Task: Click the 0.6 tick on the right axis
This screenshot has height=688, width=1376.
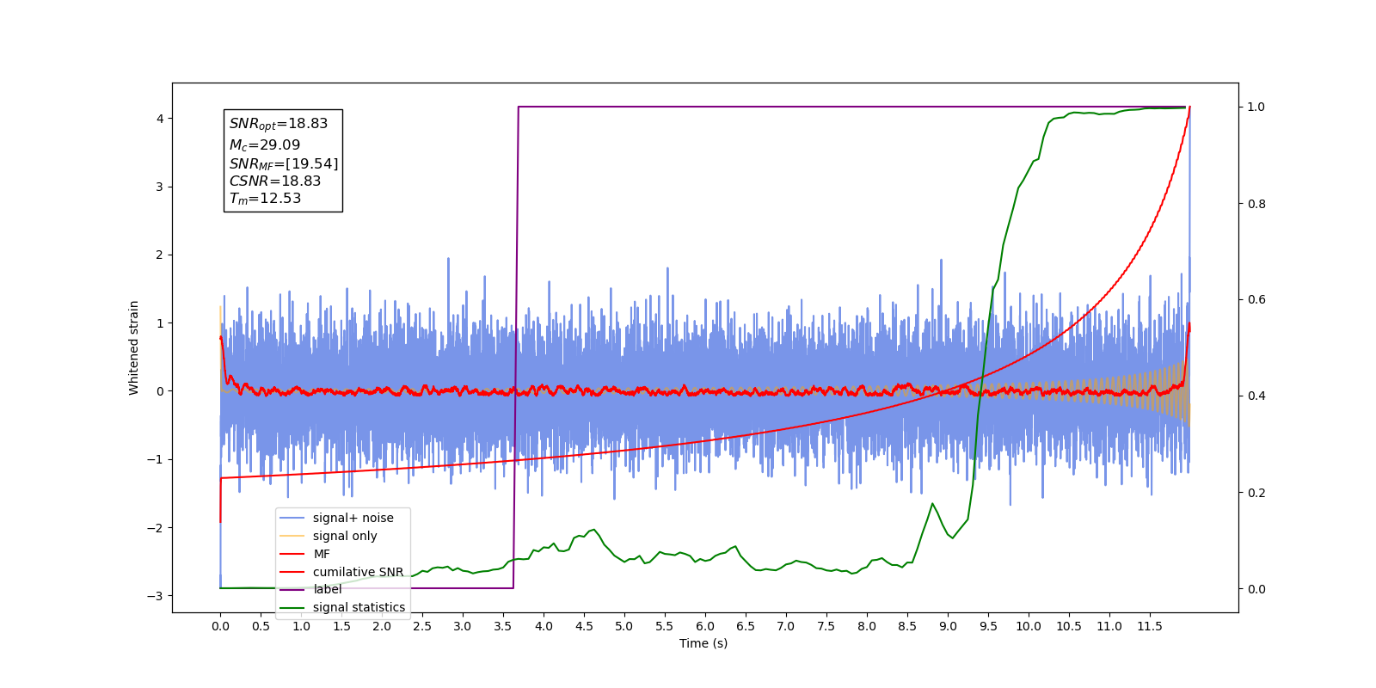Action: pos(1256,300)
